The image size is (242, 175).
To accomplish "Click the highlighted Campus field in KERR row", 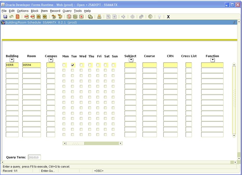I will tap(51, 65).
